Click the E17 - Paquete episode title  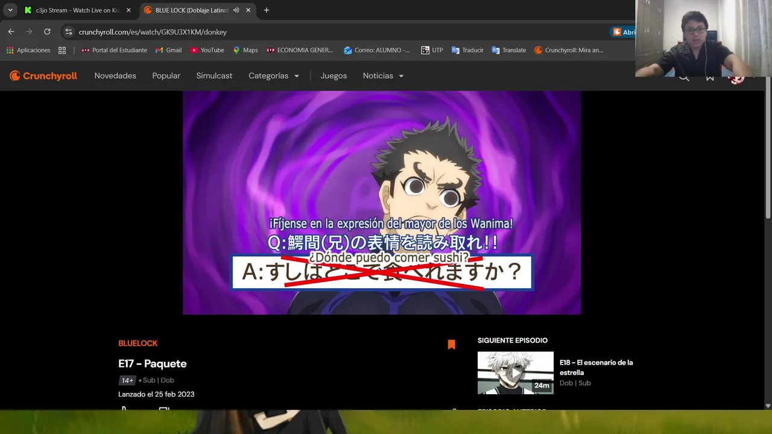tap(153, 363)
